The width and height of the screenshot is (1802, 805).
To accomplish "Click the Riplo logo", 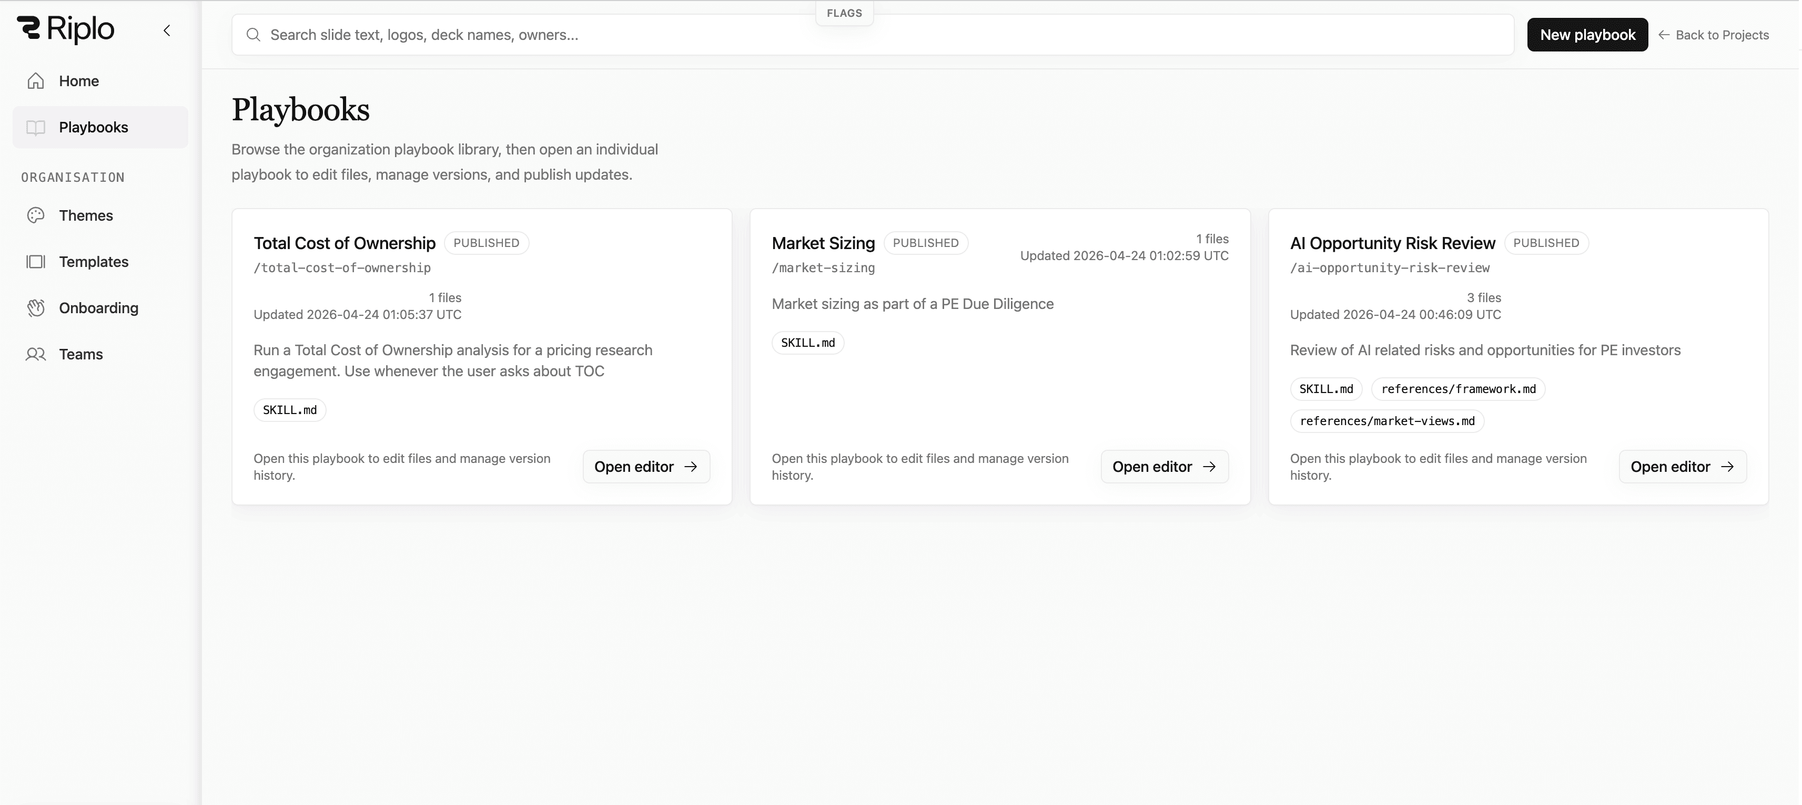I will 66,29.
